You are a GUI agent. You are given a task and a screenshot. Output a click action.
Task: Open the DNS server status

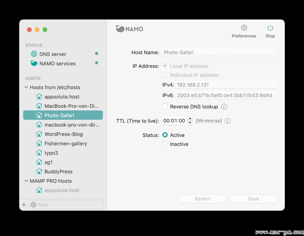pyautogui.click(x=63, y=54)
